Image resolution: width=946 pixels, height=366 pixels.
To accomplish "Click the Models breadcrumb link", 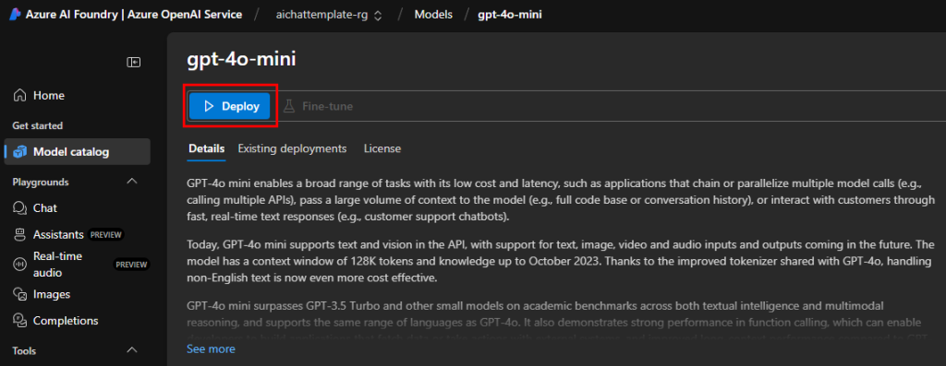I will (x=433, y=15).
